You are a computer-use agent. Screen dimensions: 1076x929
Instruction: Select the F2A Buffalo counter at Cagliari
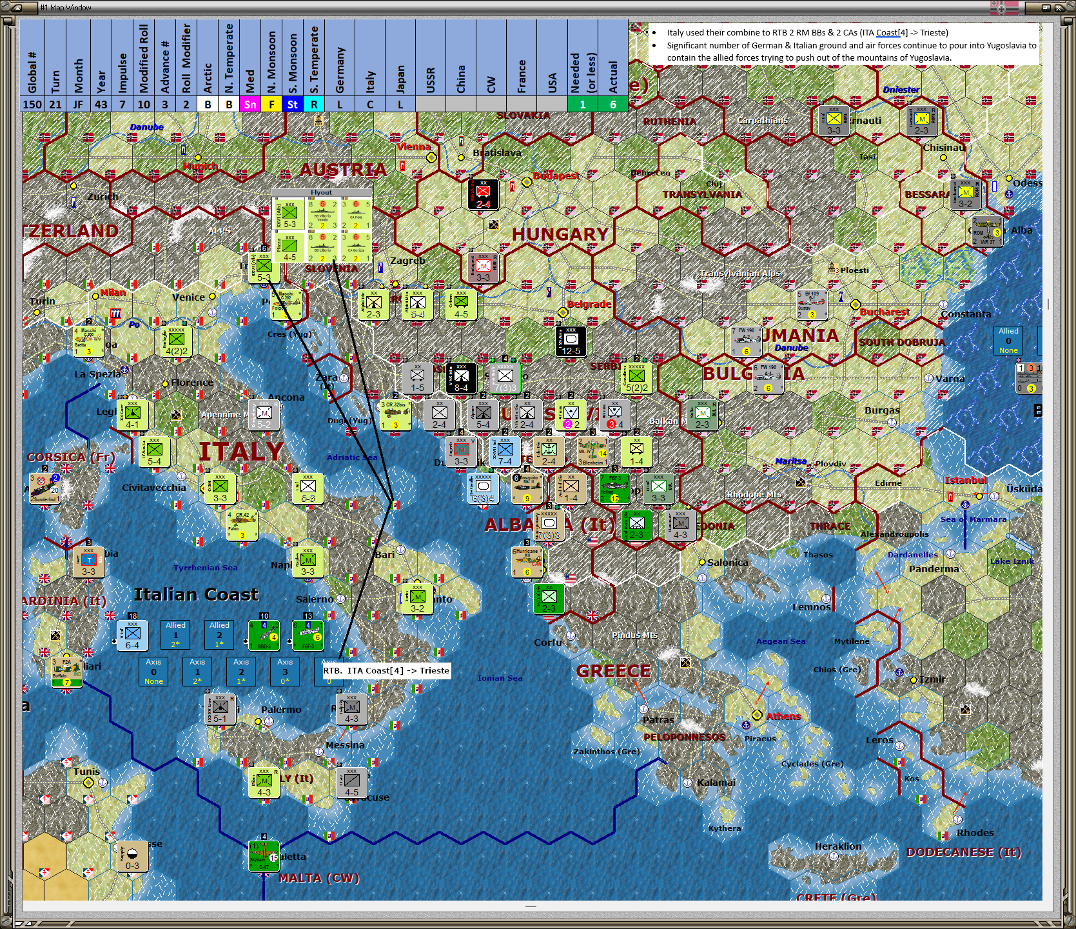click(66, 672)
